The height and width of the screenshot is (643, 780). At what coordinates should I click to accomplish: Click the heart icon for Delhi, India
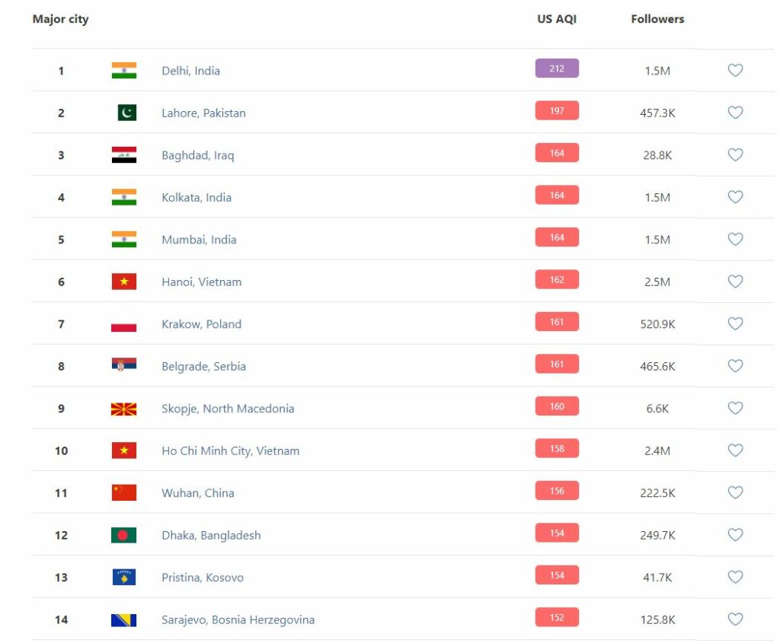tap(735, 71)
